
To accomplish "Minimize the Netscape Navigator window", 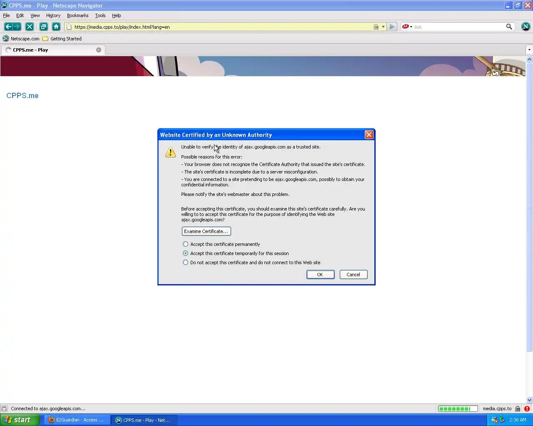I will (x=508, y=5).
